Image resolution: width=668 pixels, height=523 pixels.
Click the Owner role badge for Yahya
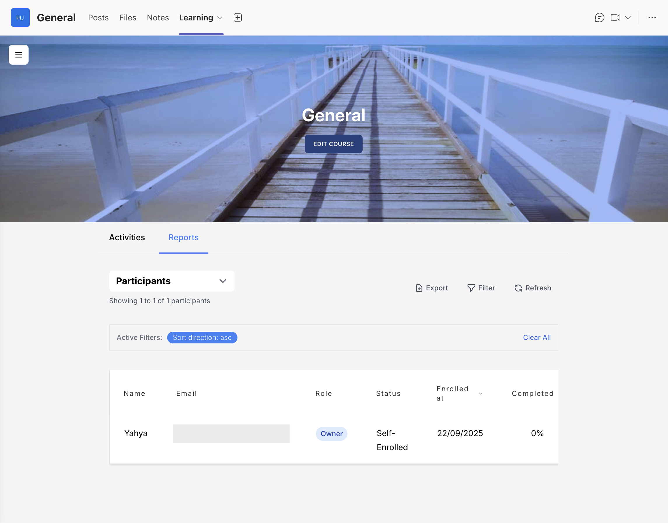tap(331, 434)
